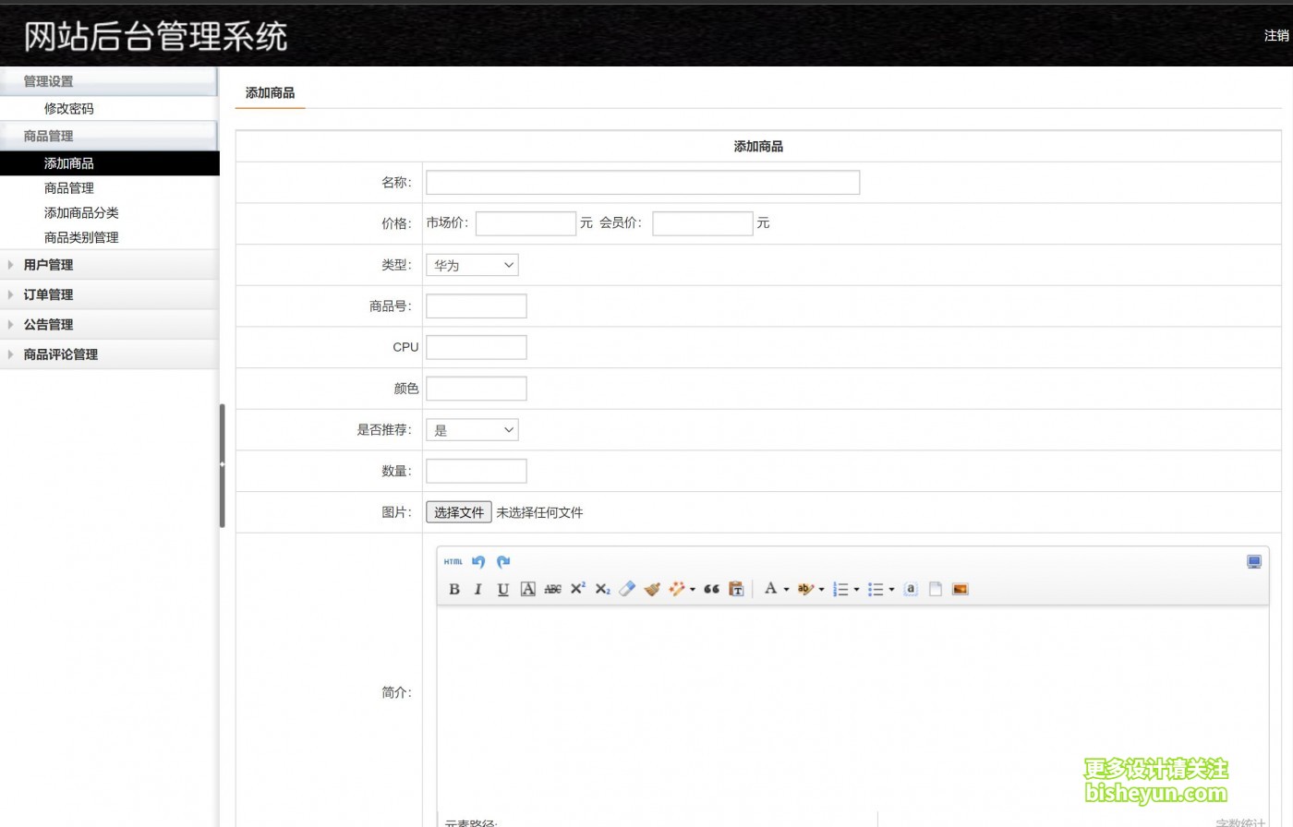Click the sidebar vertical scrollbar handle
This screenshot has width=1293, height=827.
pyautogui.click(x=222, y=465)
